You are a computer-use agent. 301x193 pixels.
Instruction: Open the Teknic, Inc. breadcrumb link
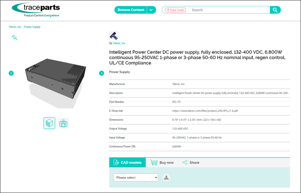click(x=15, y=27)
